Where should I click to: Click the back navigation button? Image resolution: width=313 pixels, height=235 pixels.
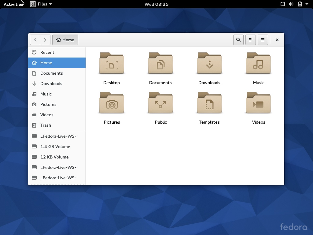pyautogui.click(x=35, y=40)
